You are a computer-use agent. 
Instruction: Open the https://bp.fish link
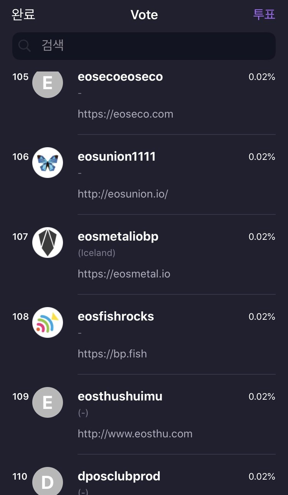click(x=113, y=354)
